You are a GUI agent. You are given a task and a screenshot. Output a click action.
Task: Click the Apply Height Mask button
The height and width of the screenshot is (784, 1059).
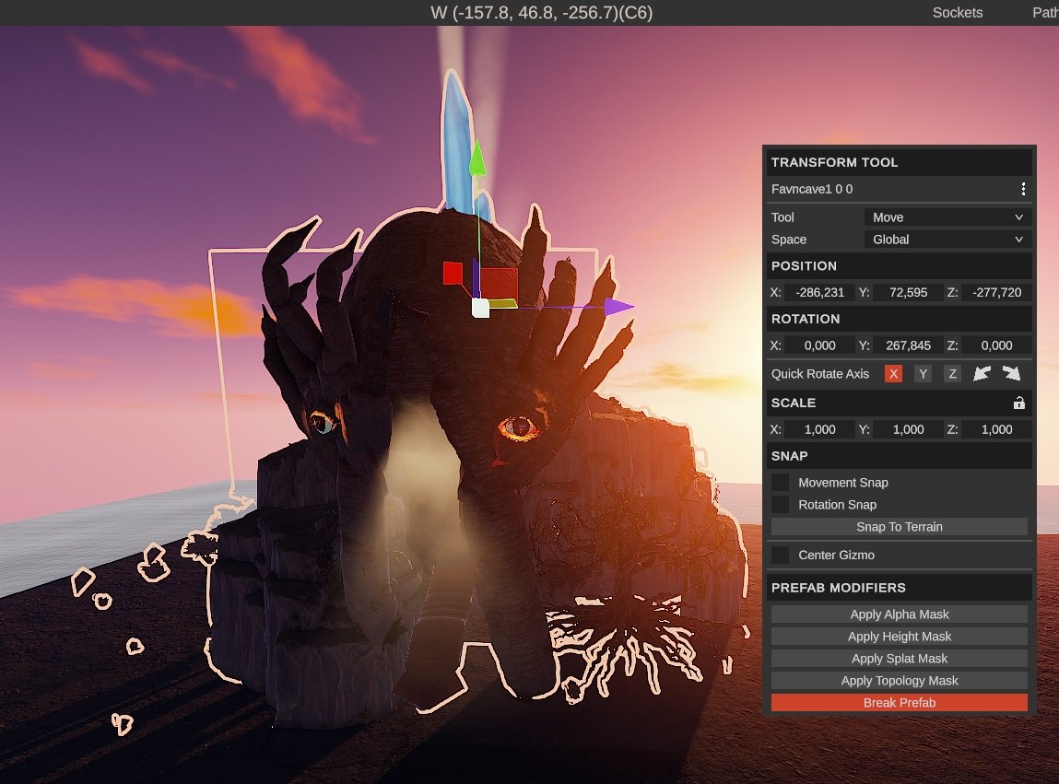(x=899, y=637)
